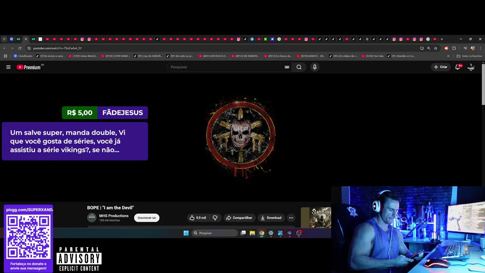Open the YouTube account avatar menu

[x=471, y=67]
